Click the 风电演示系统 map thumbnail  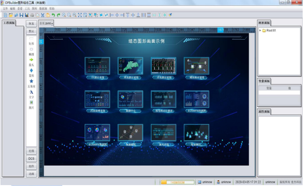[x=130, y=66]
